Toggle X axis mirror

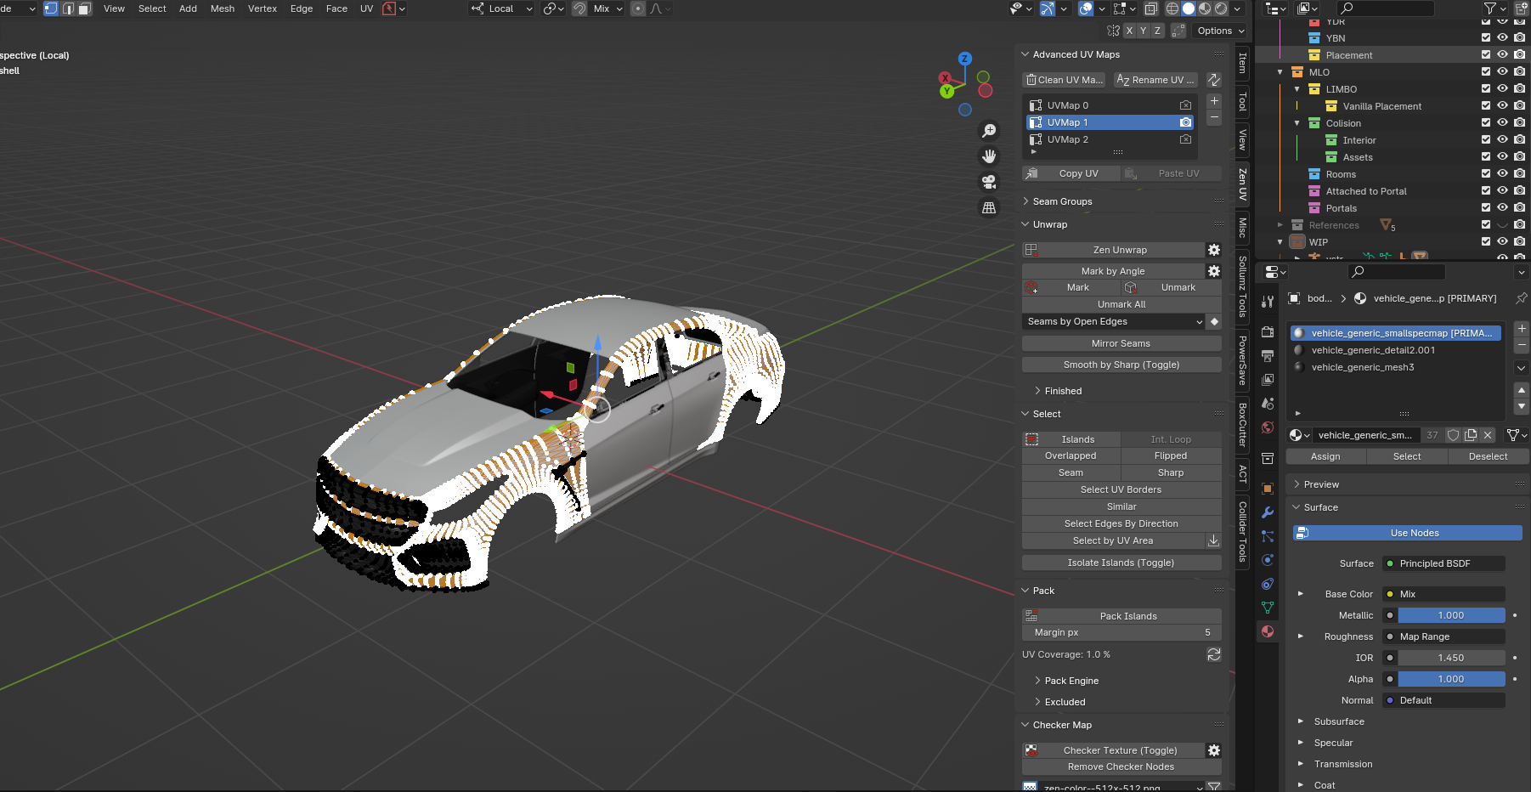(1129, 31)
